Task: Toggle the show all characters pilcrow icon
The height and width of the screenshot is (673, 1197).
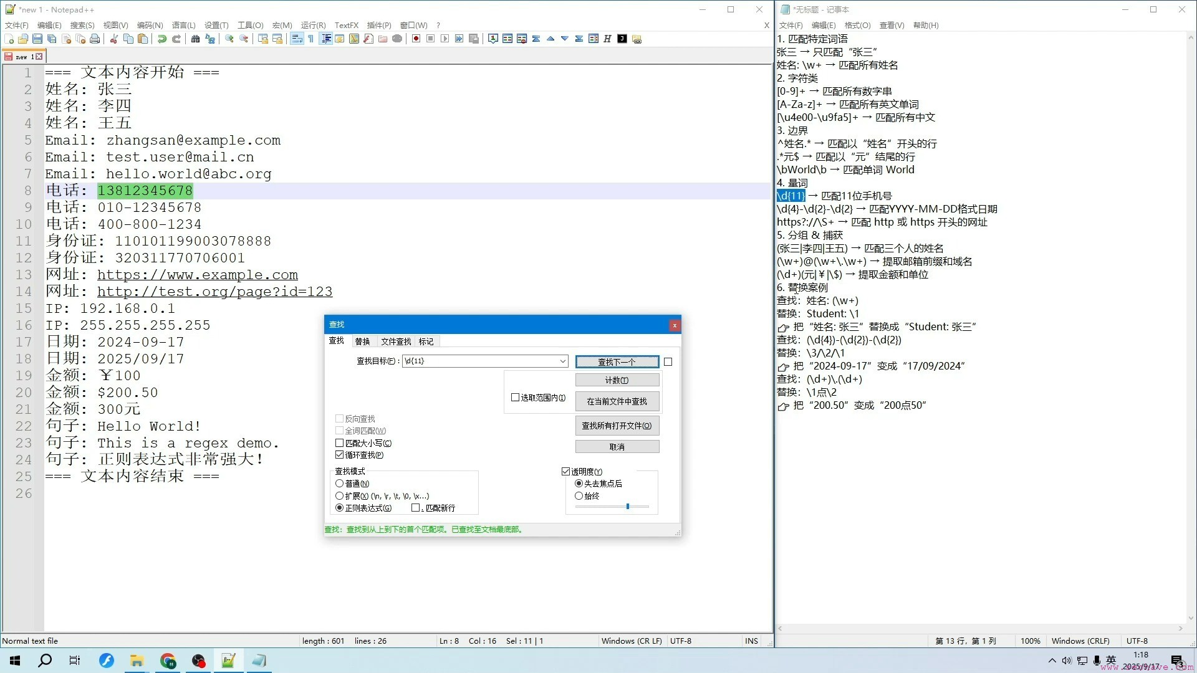Action: 310,39
